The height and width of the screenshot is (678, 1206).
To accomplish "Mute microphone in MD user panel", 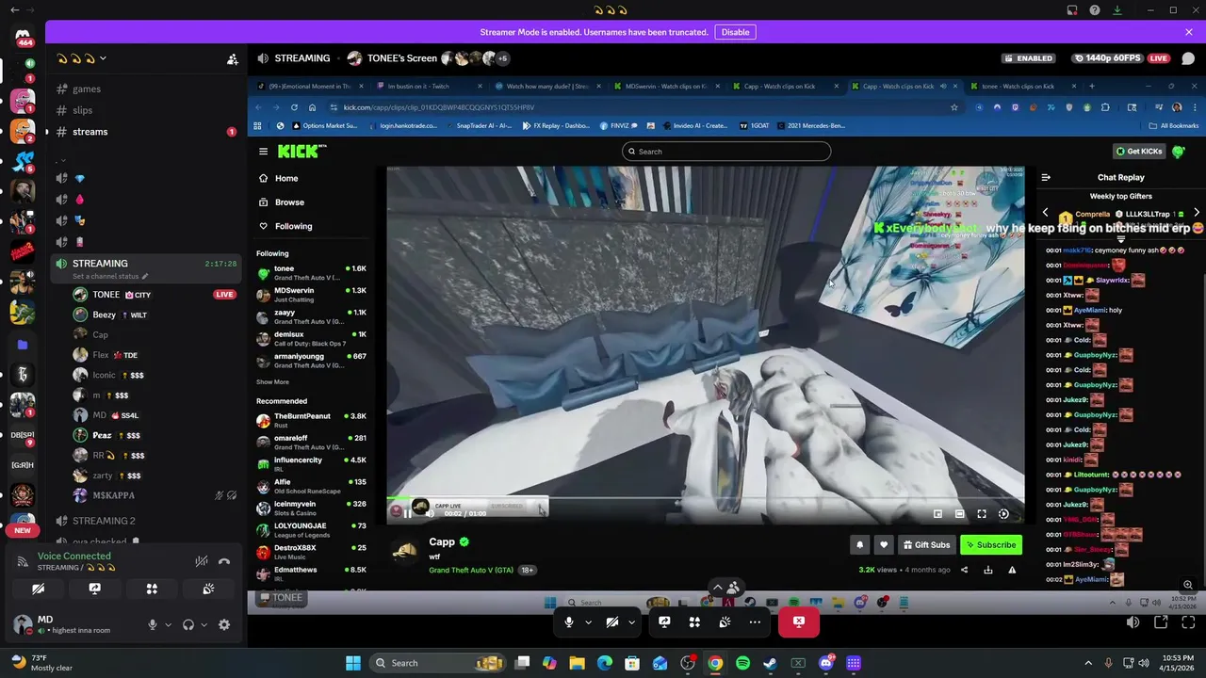I will pyautogui.click(x=152, y=624).
